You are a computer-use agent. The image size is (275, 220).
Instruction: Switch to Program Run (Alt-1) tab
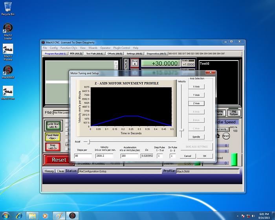pyautogui.click(x=55, y=53)
